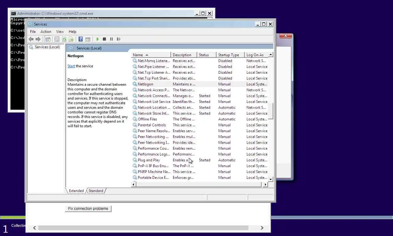Viewport: 393px width, 236px height.
Task: Select the Net.Msmq Listener service row
Action: point(200,61)
